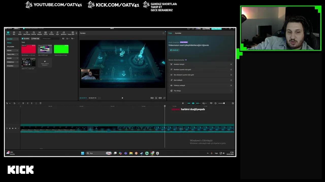
Task: Click the fullscreen preview icon under player
Action: pyautogui.click(x=164, y=98)
